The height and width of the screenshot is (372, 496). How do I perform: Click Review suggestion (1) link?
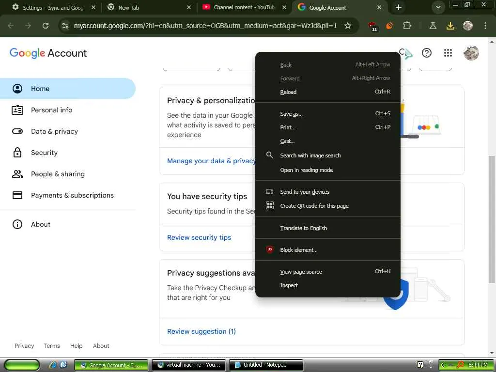(x=201, y=331)
